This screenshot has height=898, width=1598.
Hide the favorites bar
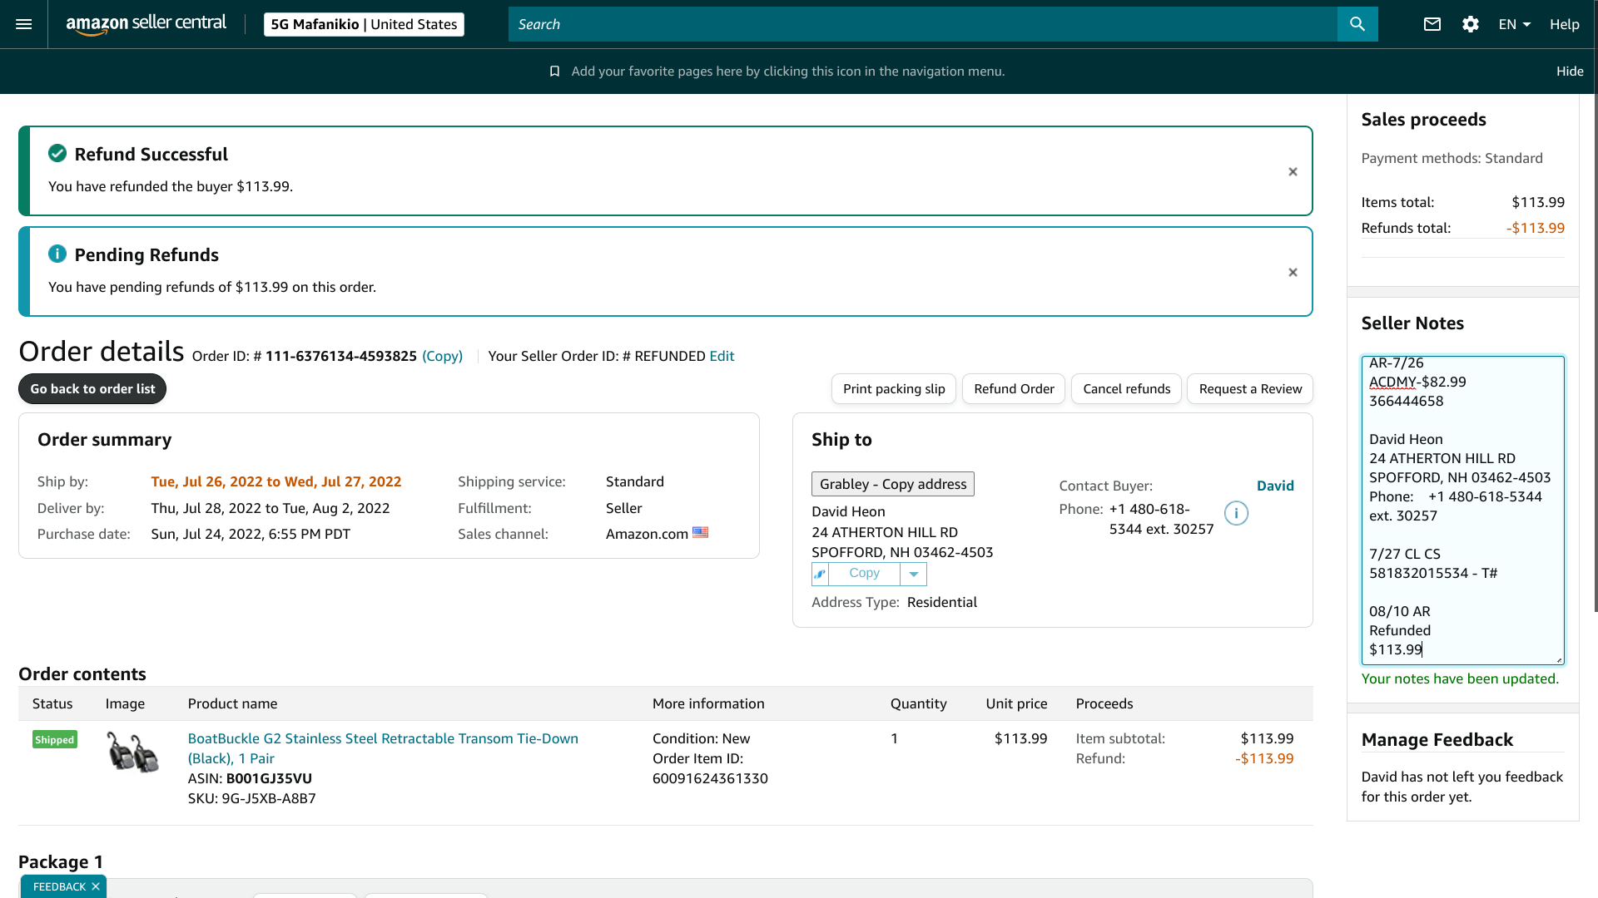(x=1570, y=72)
